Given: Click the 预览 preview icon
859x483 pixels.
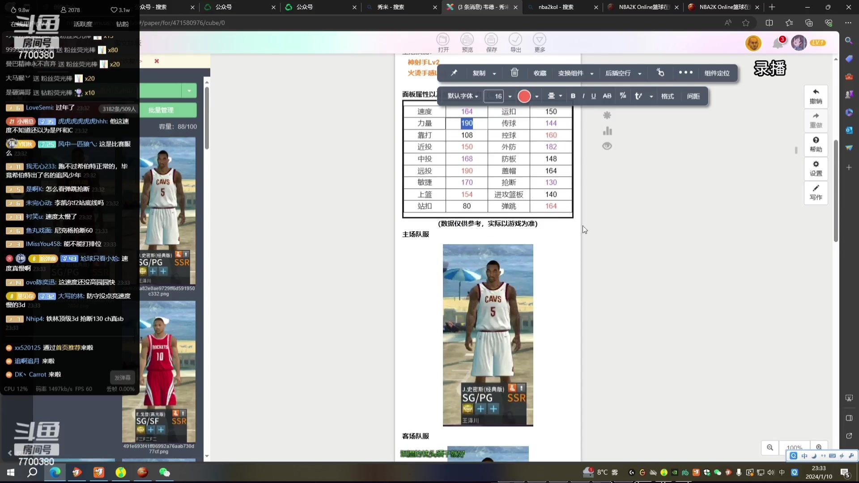Looking at the screenshot, I should pos(467,43).
